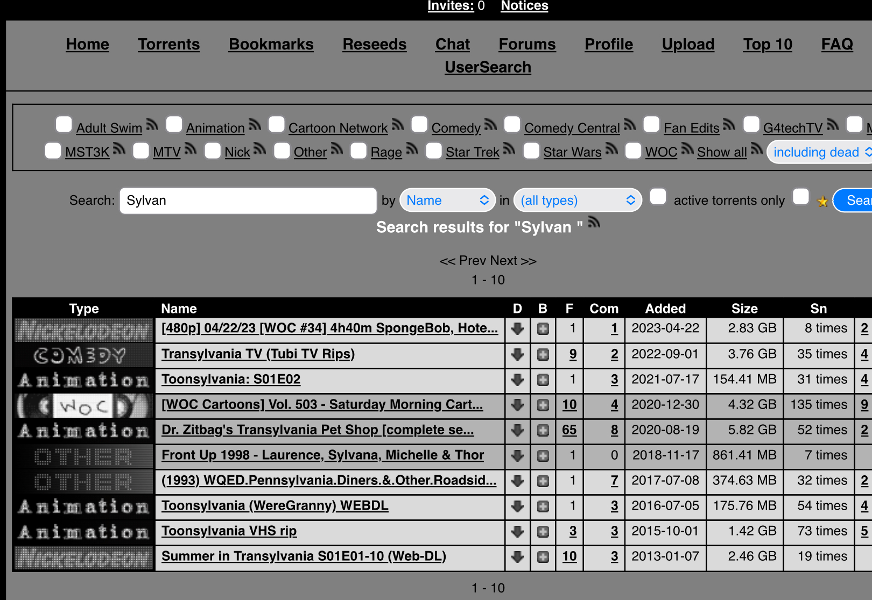This screenshot has height=600, width=872.
Task: Tick the Comedy Central category checkbox
Action: click(x=512, y=125)
